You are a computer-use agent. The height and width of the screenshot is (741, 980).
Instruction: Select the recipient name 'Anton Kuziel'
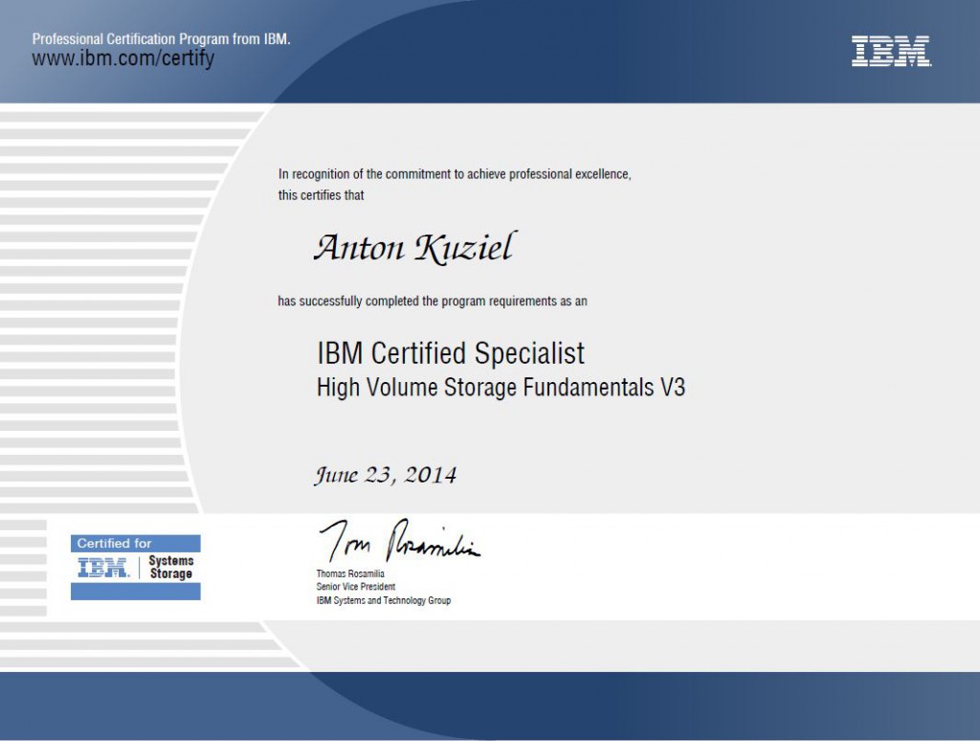click(x=415, y=247)
